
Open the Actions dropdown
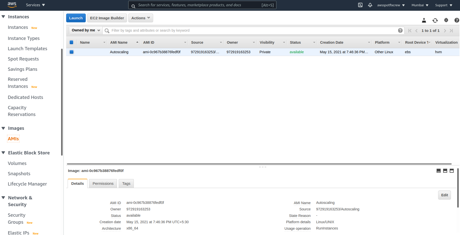click(x=141, y=18)
